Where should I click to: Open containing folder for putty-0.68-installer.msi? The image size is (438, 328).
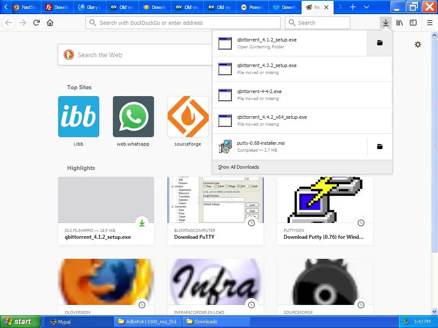tap(380, 146)
